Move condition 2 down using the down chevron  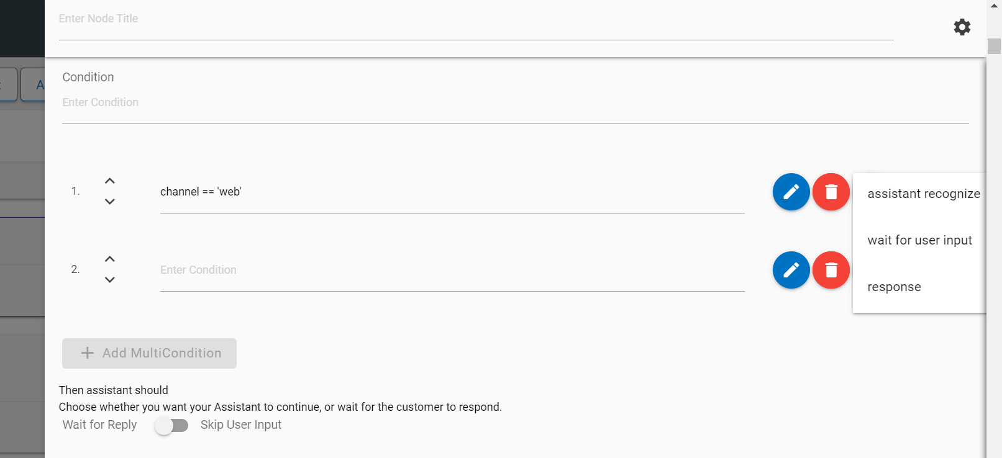click(110, 279)
